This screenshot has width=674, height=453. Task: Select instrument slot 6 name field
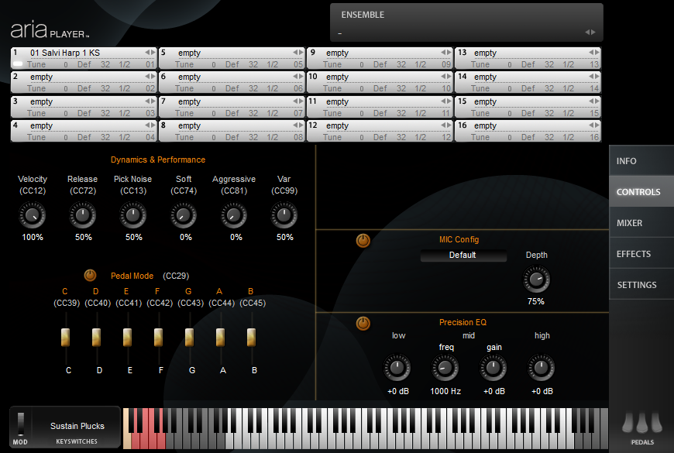click(234, 77)
